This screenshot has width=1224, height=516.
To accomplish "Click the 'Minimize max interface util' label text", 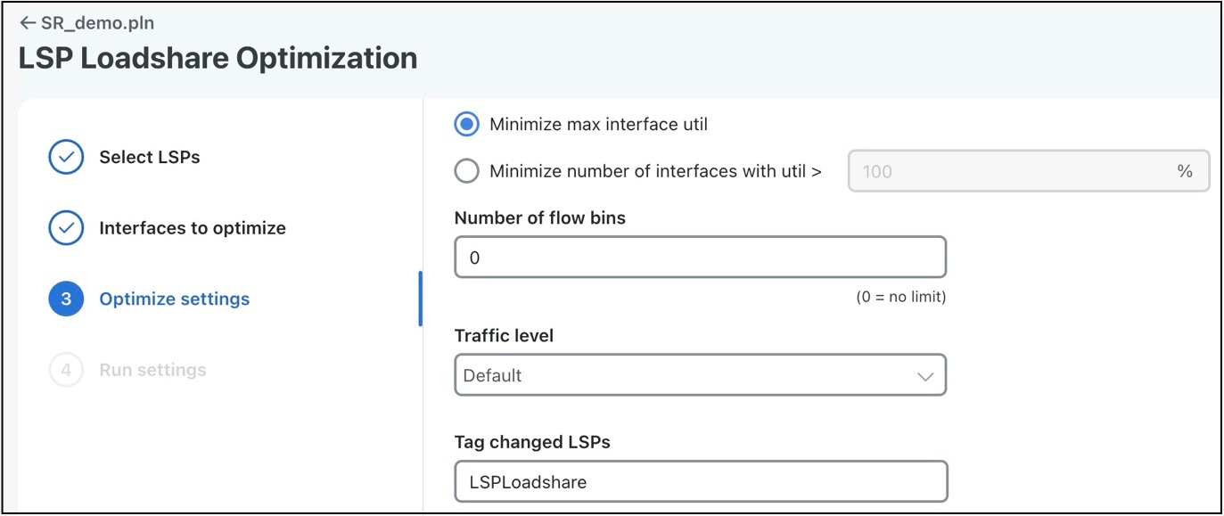I will [598, 125].
